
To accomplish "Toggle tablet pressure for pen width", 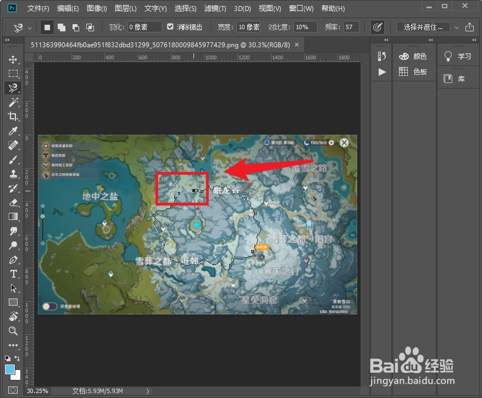I will (x=378, y=27).
